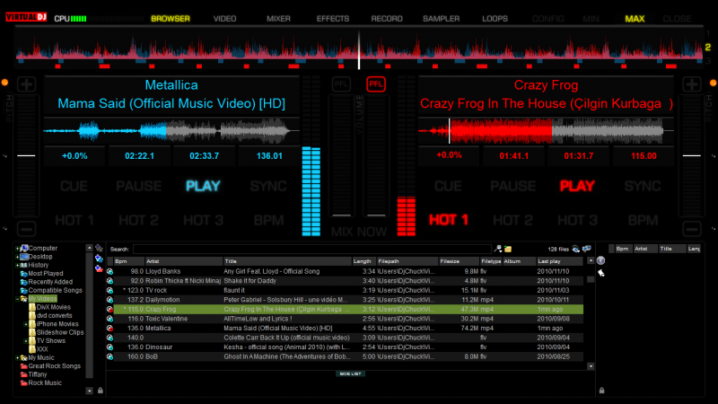
Task: Set waveform zoom level 3
Action: coord(708,60)
